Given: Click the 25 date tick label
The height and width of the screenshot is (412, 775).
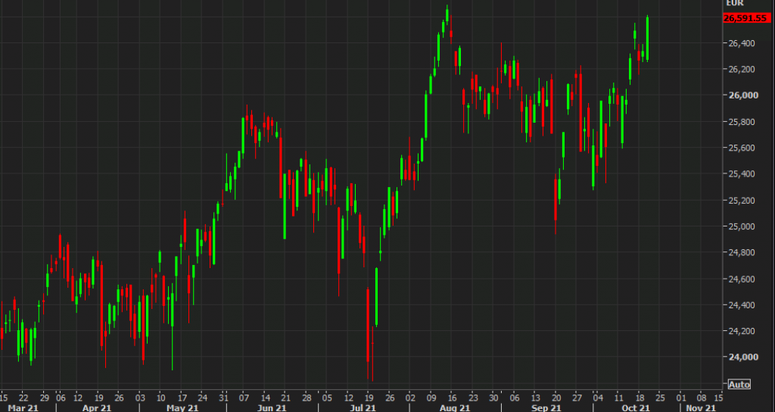Looking at the screenshot, I should point(660,397).
